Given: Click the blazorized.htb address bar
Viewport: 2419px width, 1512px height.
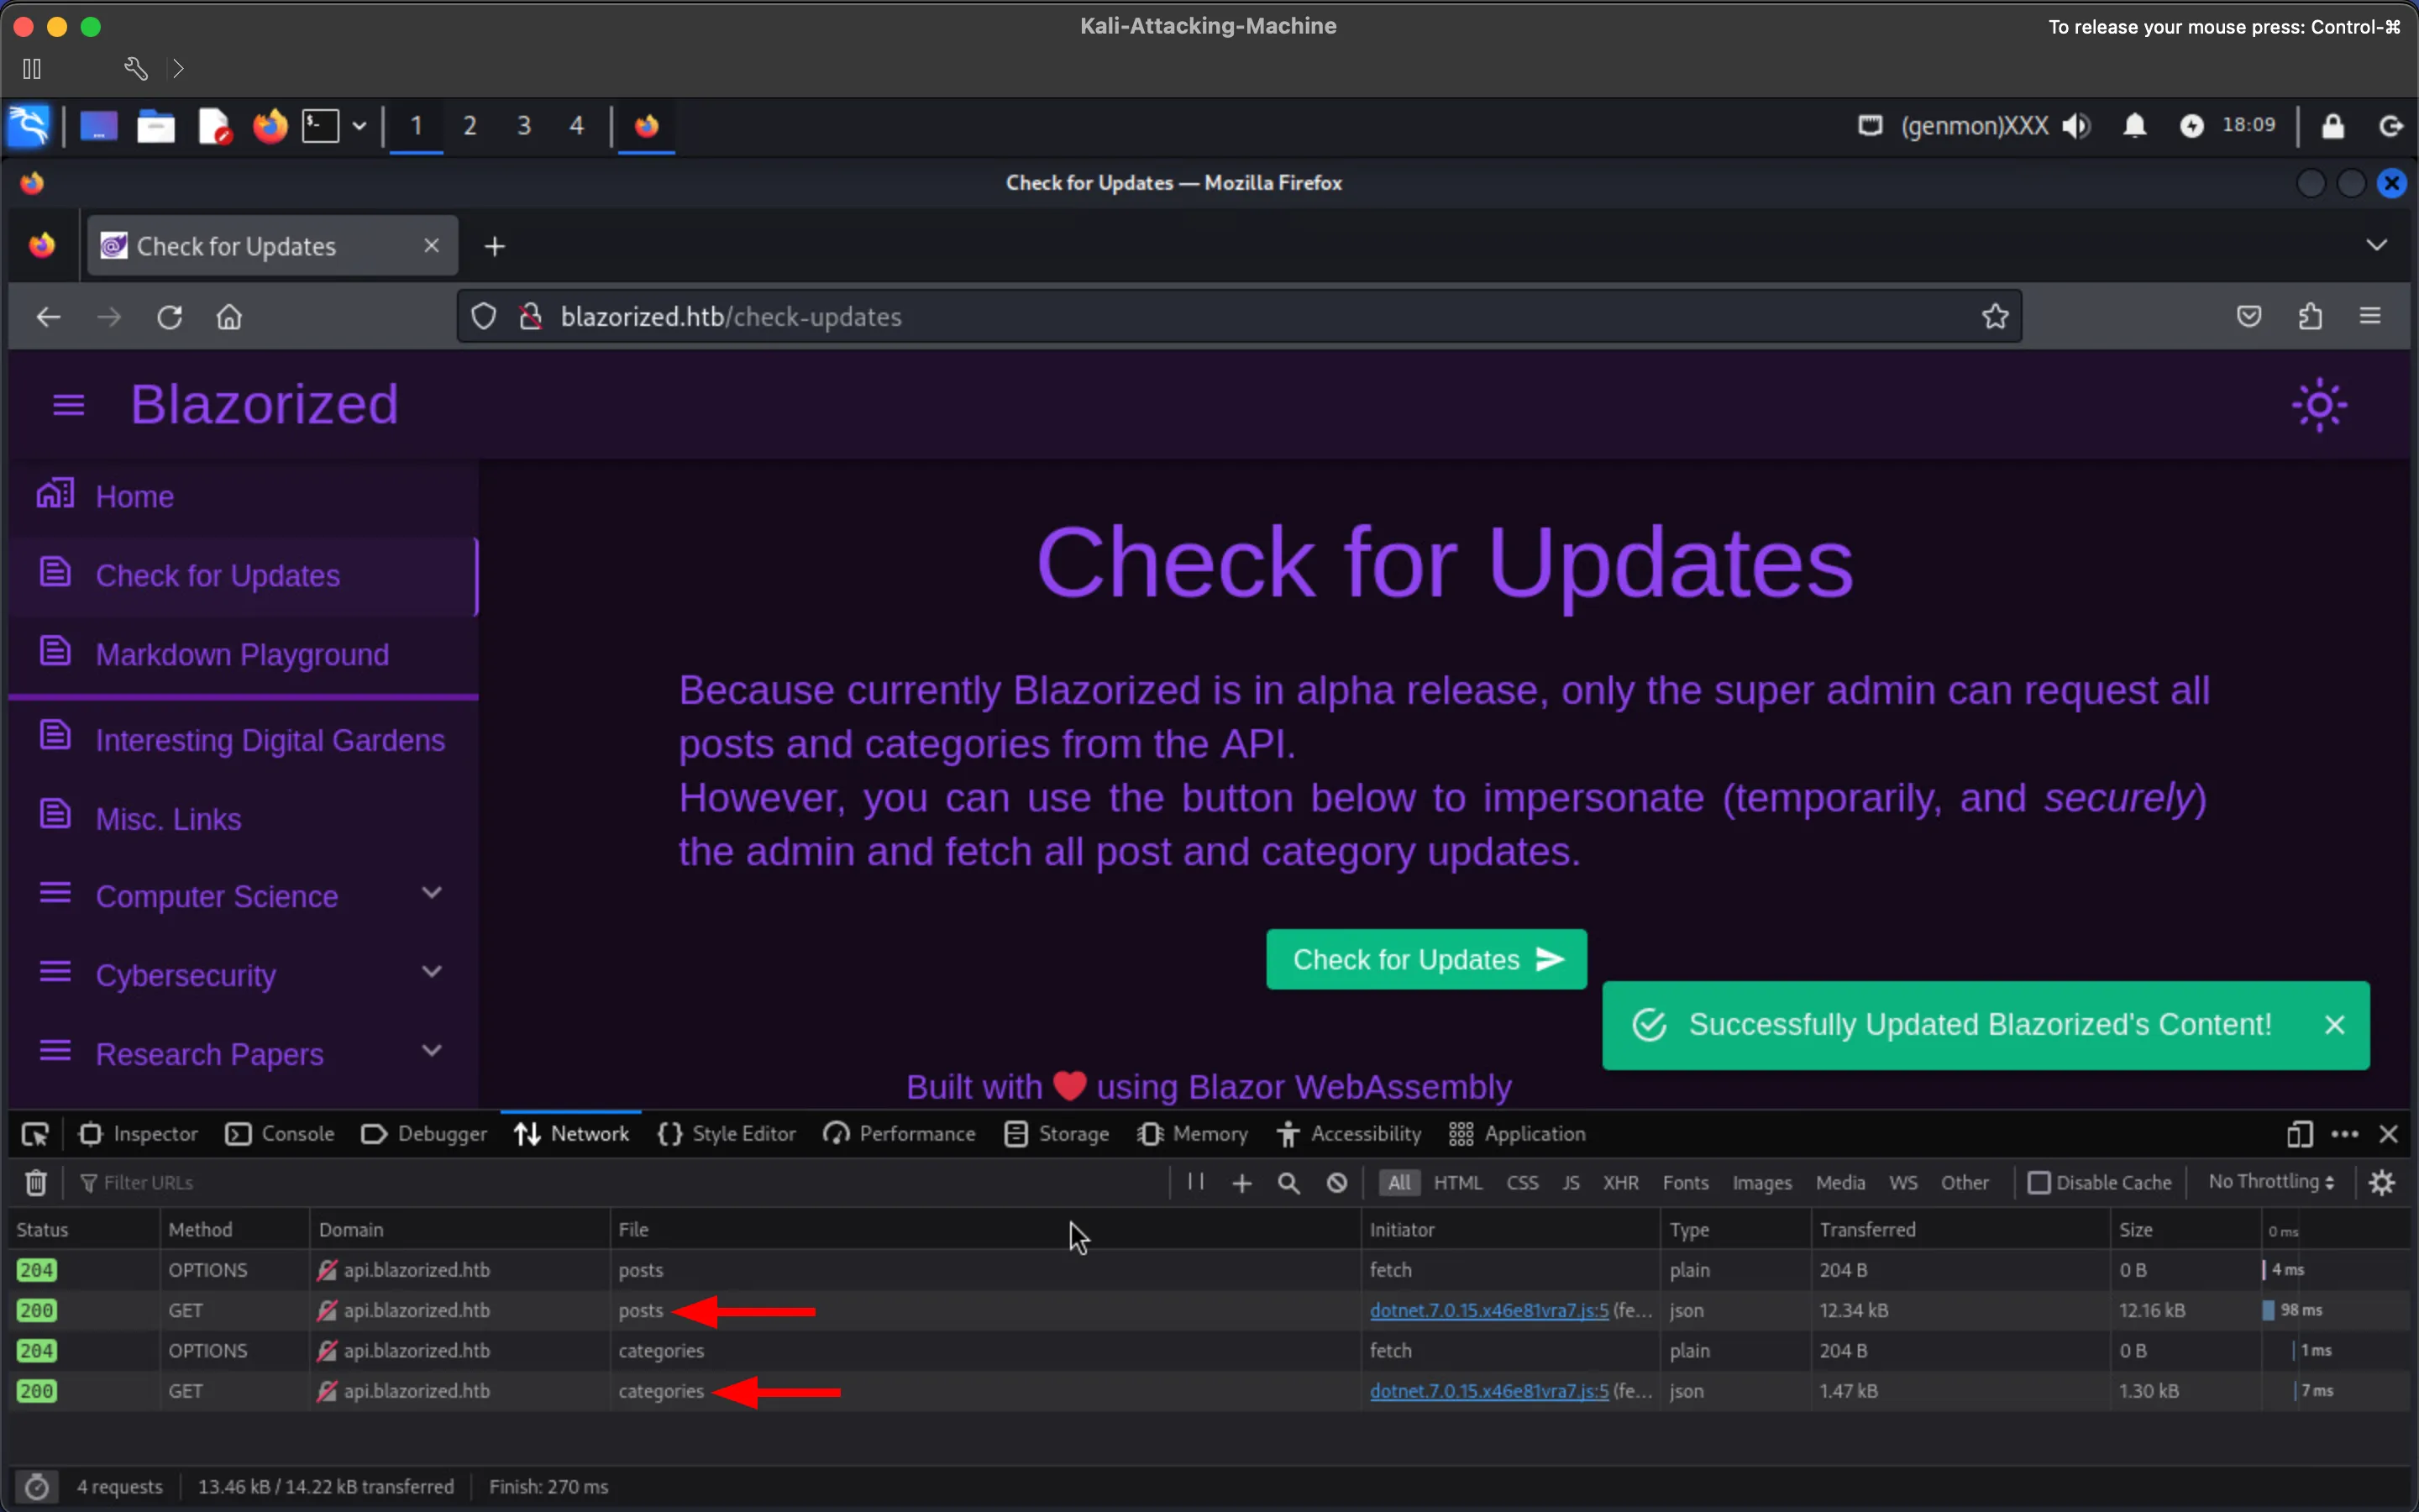Looking at the screenshot, I should (1240, 316).
